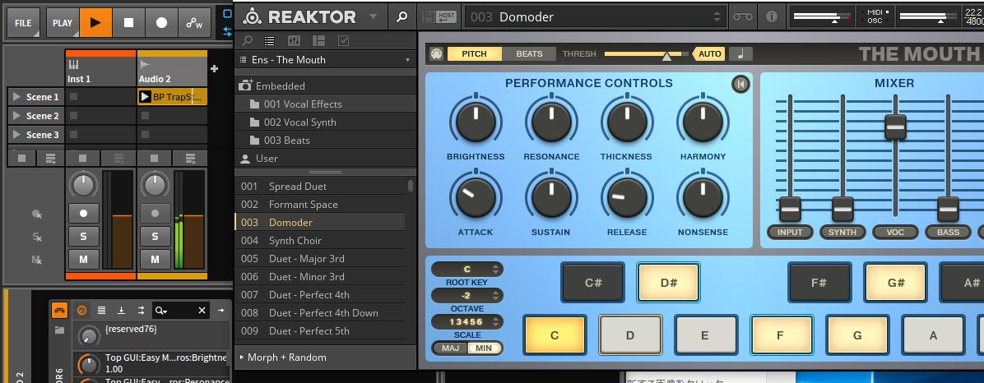This screenshot has height=383, width=984.
Task: Click the OCTAVE stepper
Action: [x=466, y=296]
